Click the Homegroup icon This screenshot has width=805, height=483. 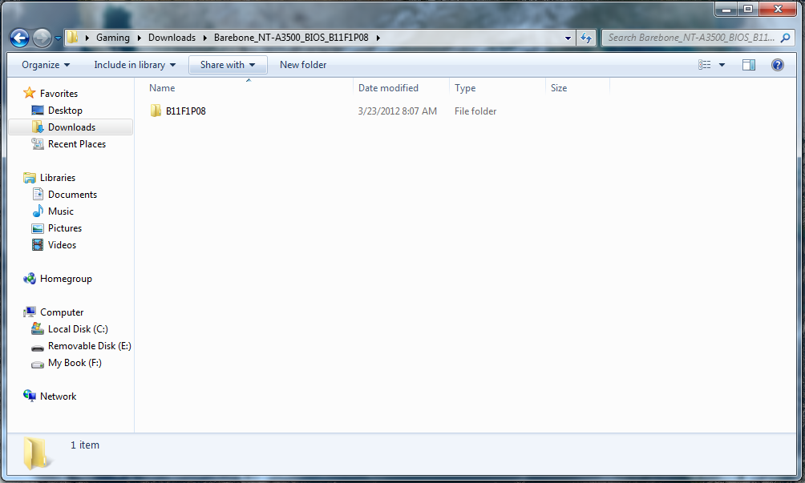30,279
